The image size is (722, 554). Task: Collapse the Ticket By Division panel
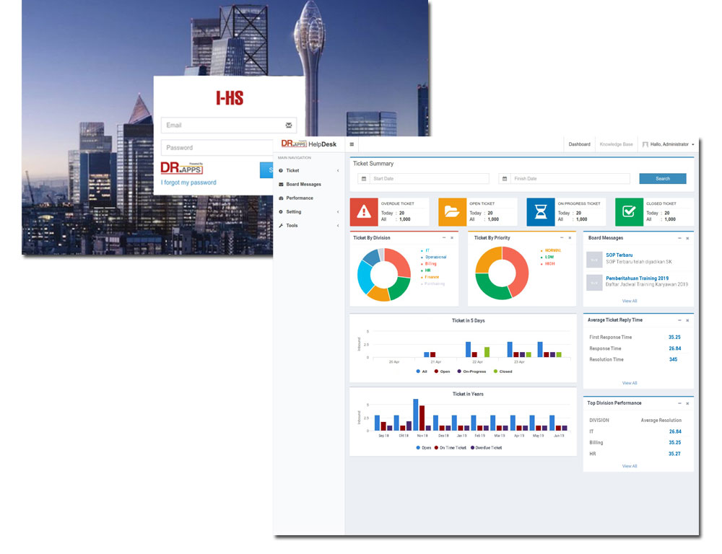click(444, 238)
